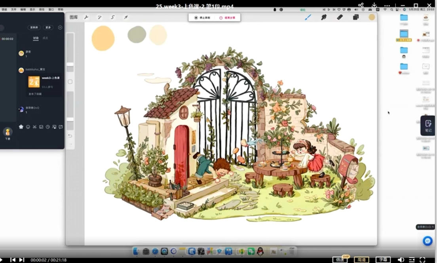Open the notes panel (笔记)
Viewport: 437px width, 263px height.
pos(428,126)
